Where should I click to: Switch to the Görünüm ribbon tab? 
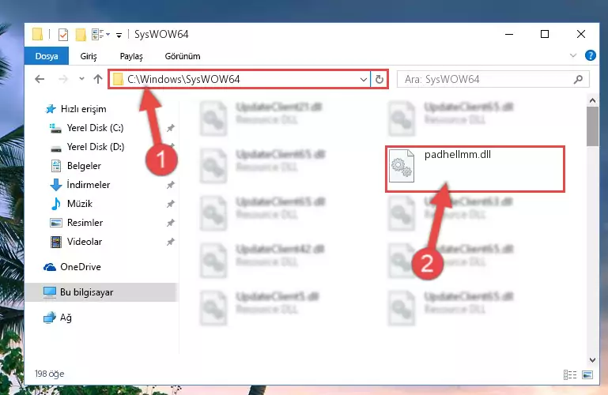(x=183, y=56)
